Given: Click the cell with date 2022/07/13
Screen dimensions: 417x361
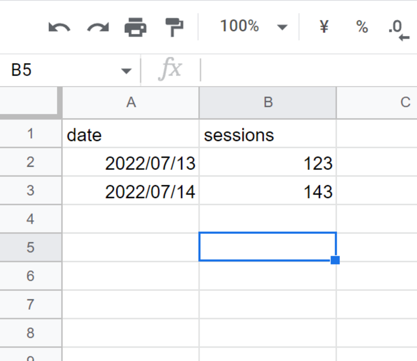Looking at the screenshot, I should coord(131,163).
